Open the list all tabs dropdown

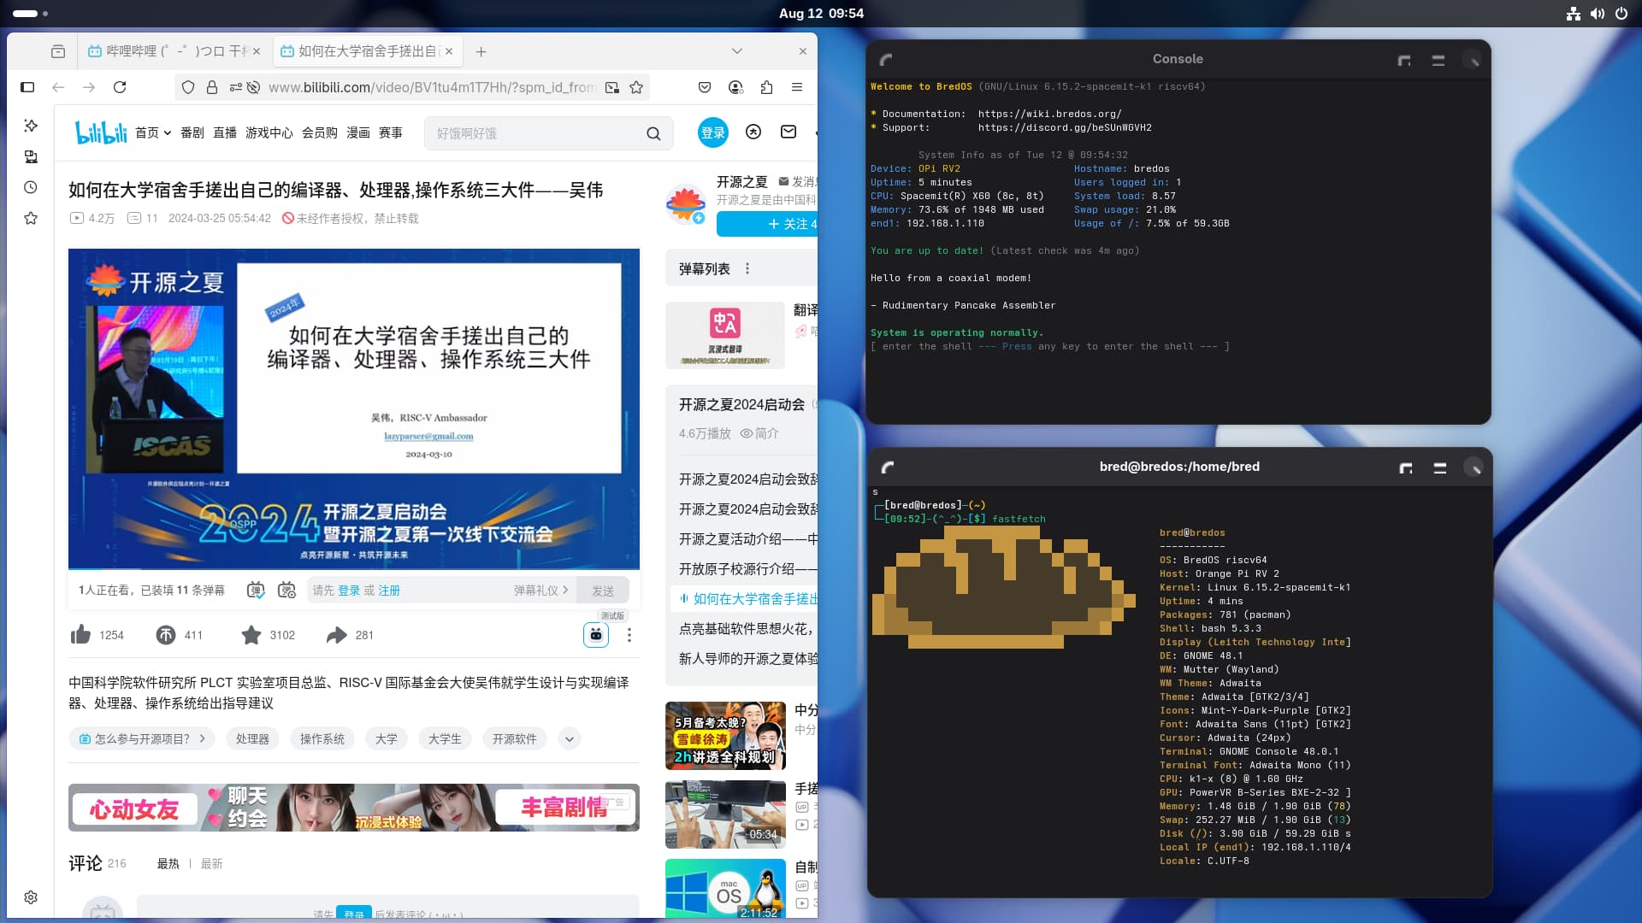coord(736,51)
